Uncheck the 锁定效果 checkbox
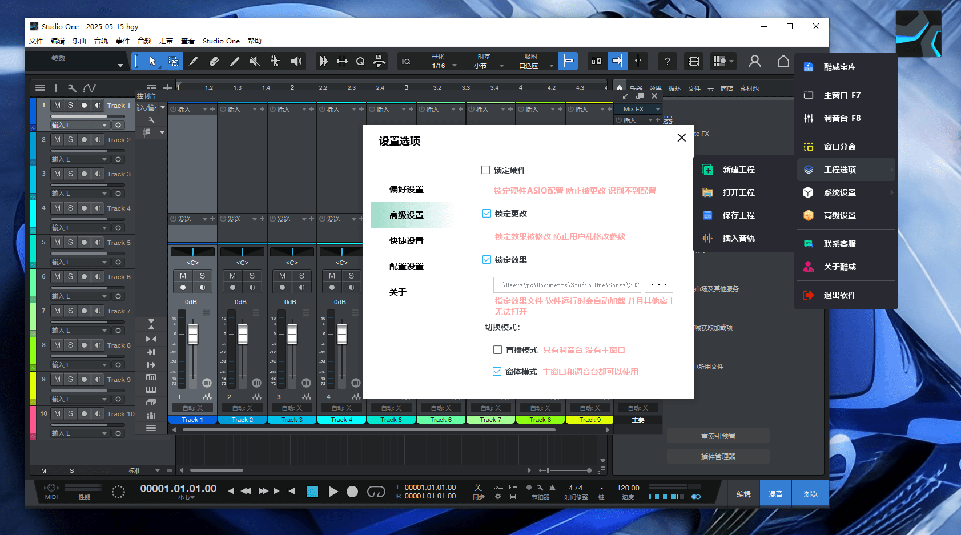The image size is (961, 535). point(486,260)
